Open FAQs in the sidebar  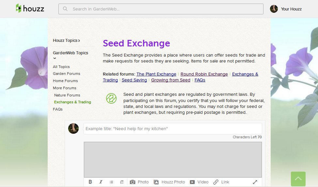(58, 109)
